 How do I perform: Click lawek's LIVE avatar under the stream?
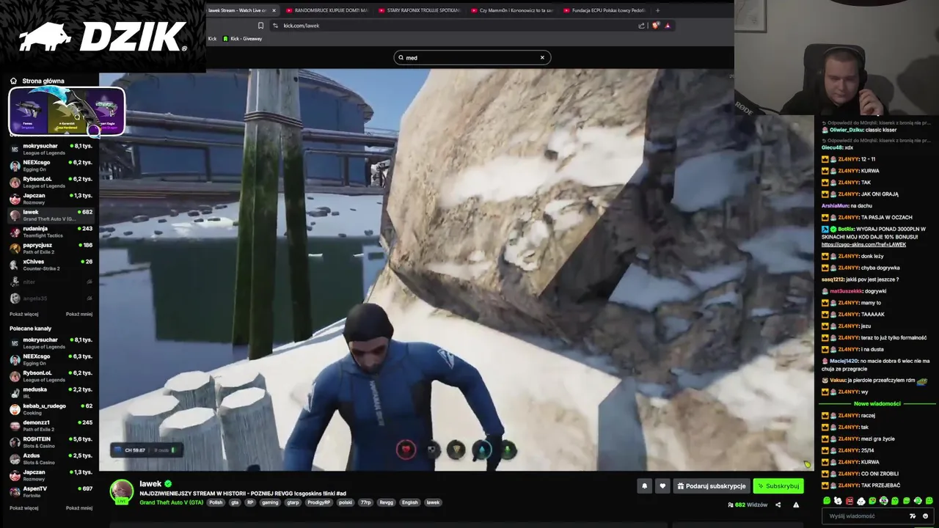pyautogui.click(x=121, y=491)
